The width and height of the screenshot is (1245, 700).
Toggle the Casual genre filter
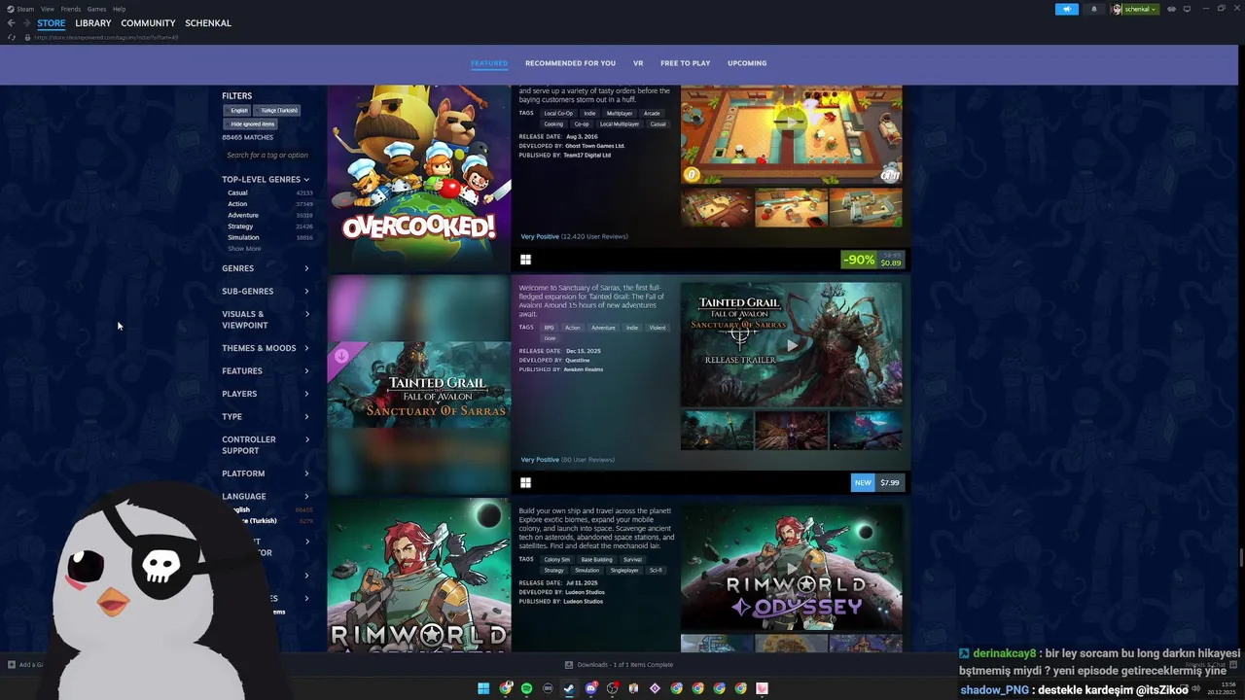coord(269,192)
